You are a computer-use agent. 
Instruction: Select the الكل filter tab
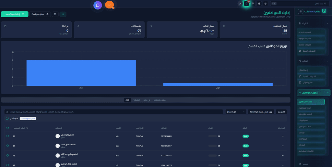[127, 100]
